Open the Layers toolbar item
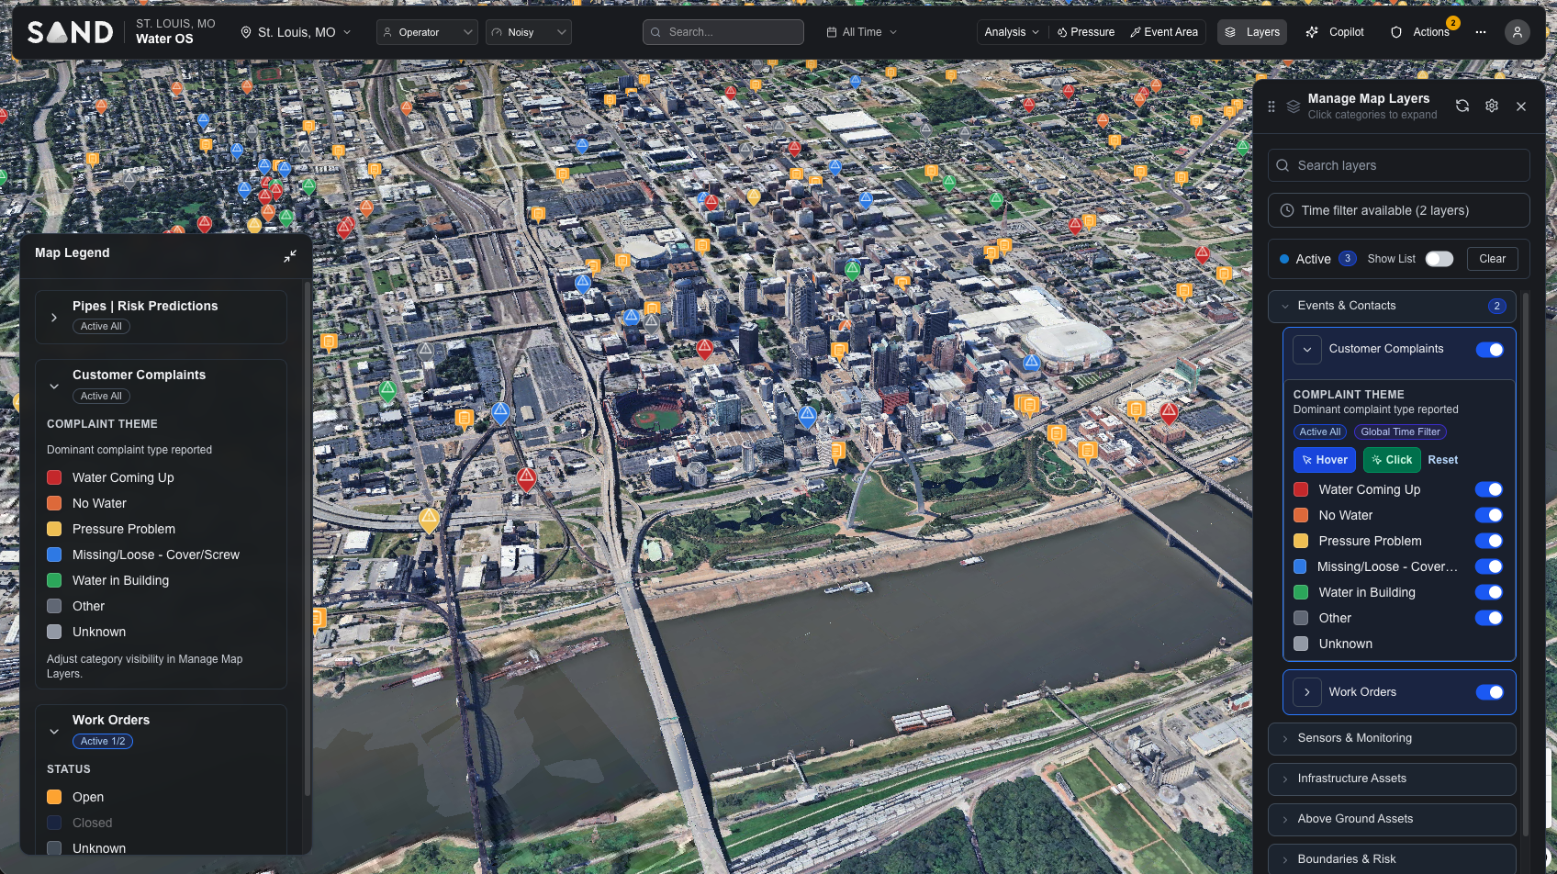Image resolution: width=1557 pixels, height=874 pixels. tap(1252, 32)
